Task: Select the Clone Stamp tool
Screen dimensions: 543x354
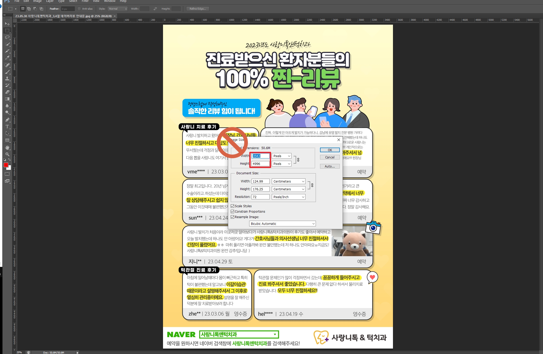Action: click(7, 78)
